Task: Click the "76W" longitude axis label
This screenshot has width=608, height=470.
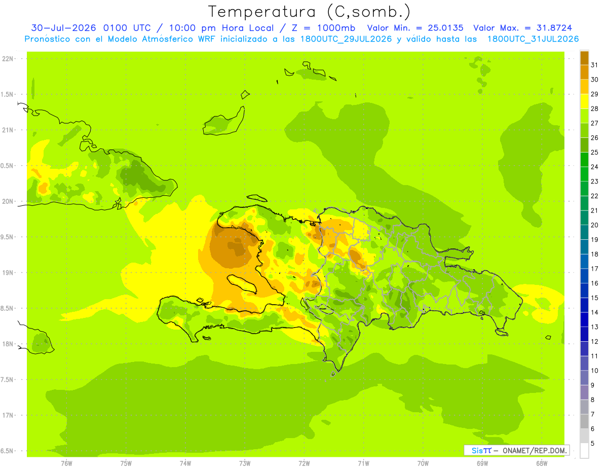Action: pos(66,463)
